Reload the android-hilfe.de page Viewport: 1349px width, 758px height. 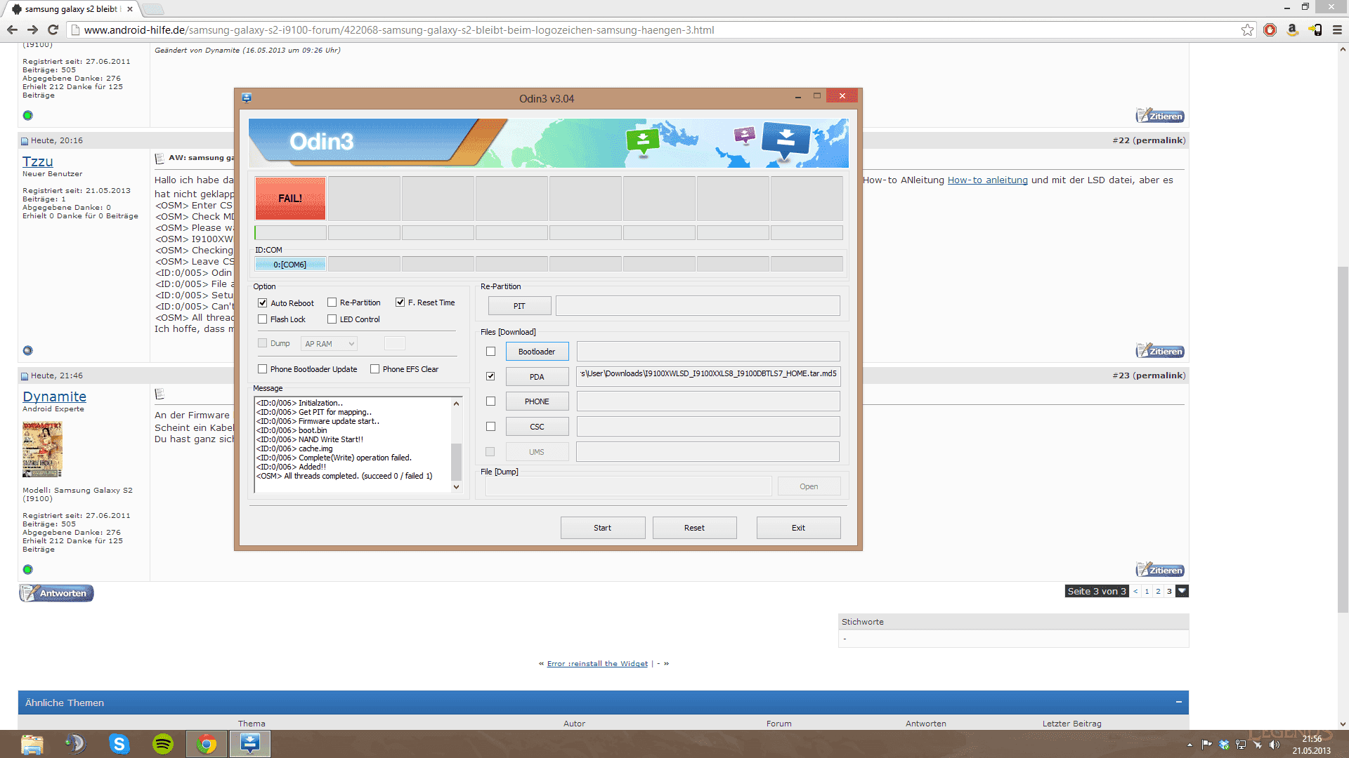click(53, 29)
